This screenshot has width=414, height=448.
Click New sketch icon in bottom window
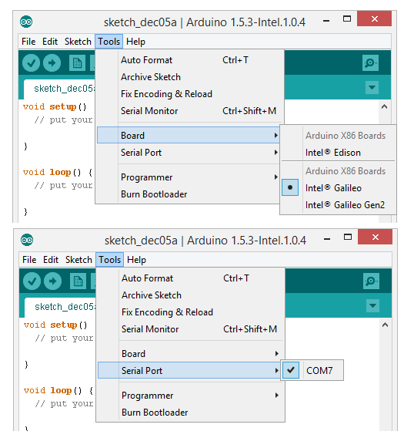pyautogui.click(x=78, y=281)
